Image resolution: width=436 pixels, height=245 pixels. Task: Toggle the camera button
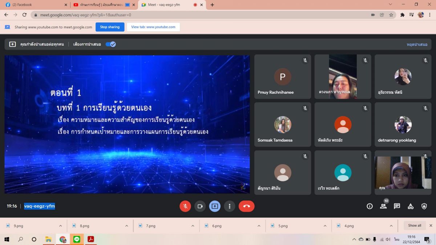tap(200, 206)
